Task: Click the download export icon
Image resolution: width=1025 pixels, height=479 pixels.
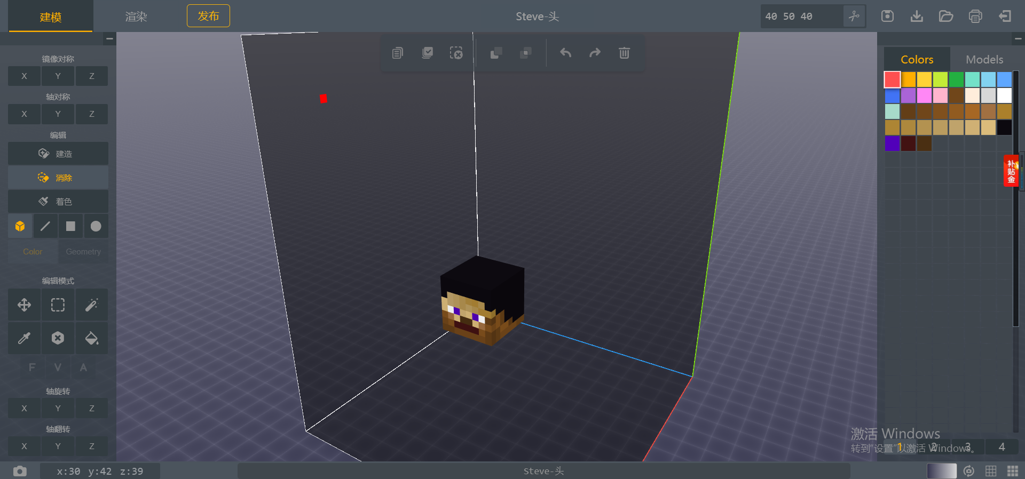Action: pos(917,17)
